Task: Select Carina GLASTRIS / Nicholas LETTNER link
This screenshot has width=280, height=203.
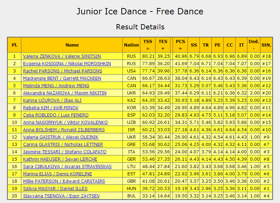Action: coord(63,144)
